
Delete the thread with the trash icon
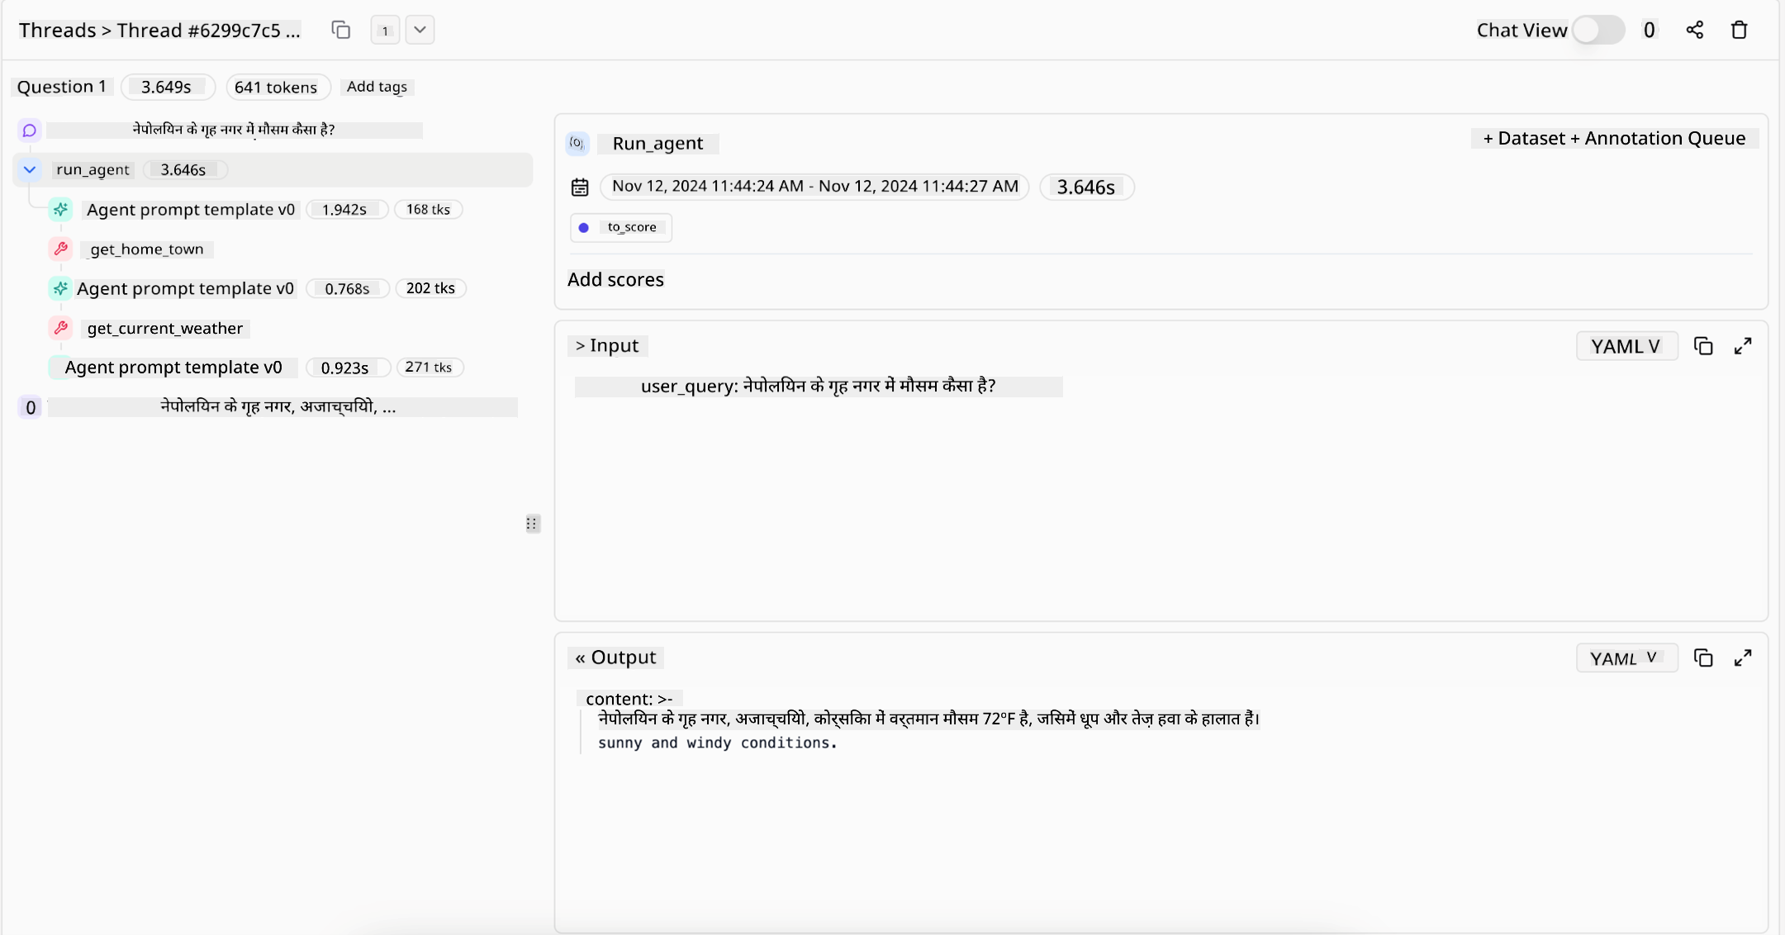point(1739,31)
